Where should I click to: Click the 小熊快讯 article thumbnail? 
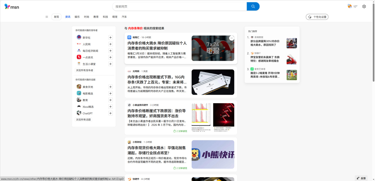pyautogui.click(x=213, y=154)
